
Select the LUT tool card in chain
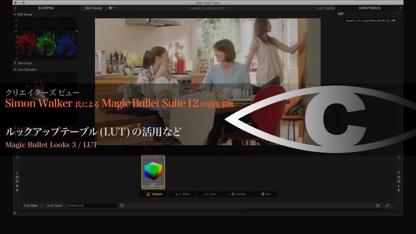pos(153,172)
